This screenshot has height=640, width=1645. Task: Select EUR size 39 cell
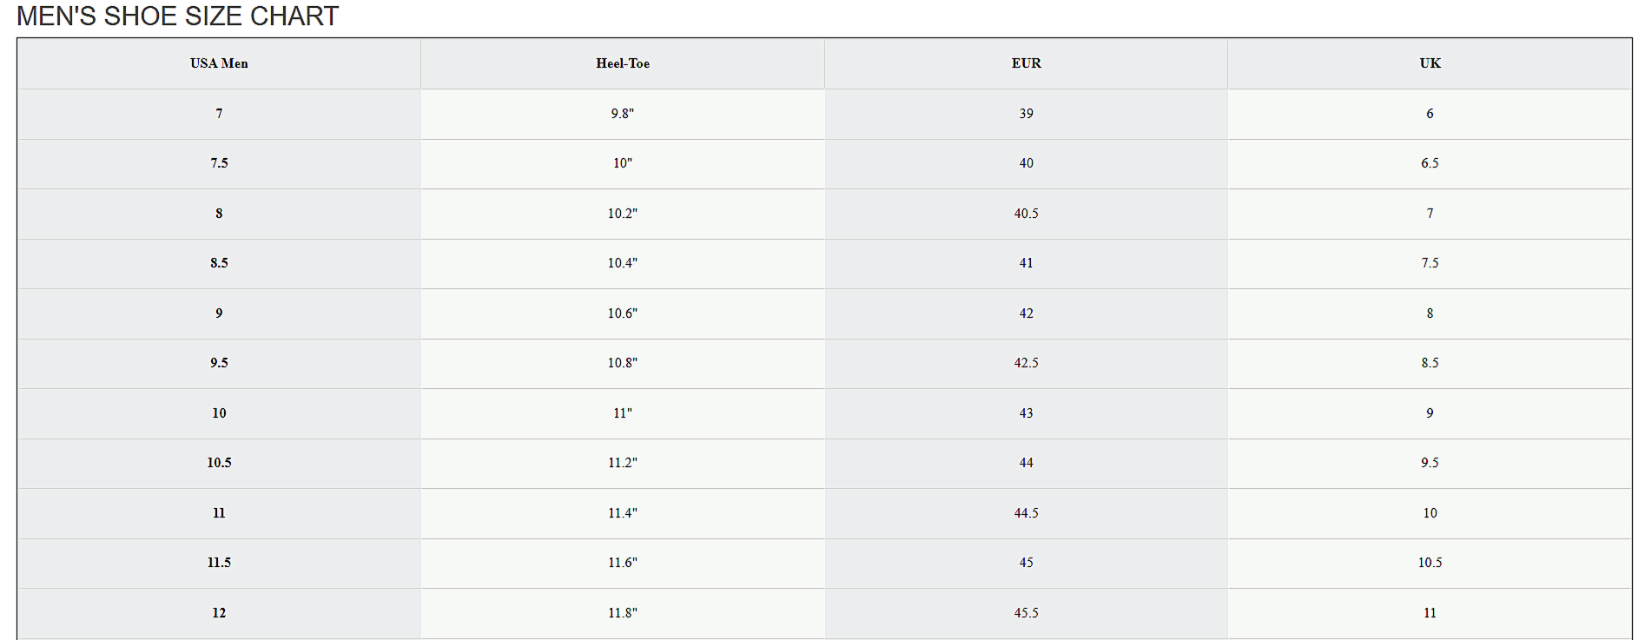(x=1026, y=114)
